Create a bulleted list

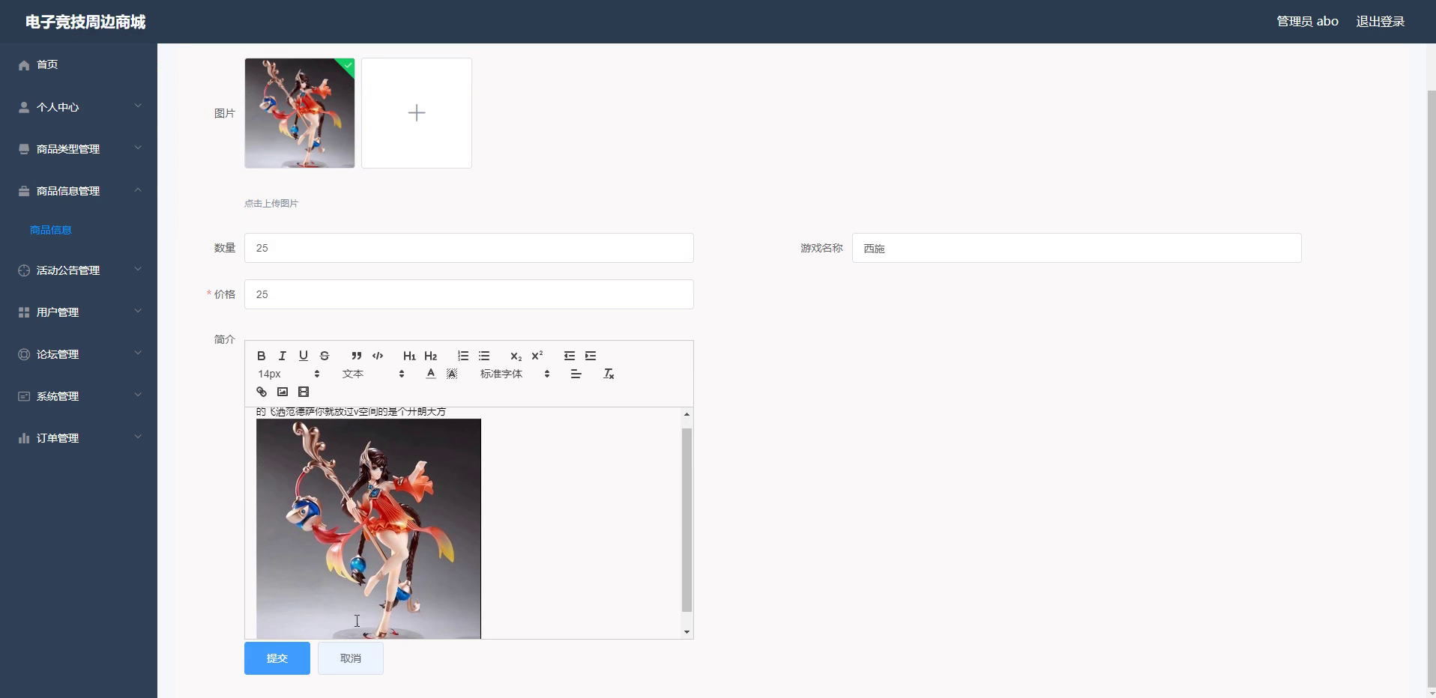pos(484,356)
